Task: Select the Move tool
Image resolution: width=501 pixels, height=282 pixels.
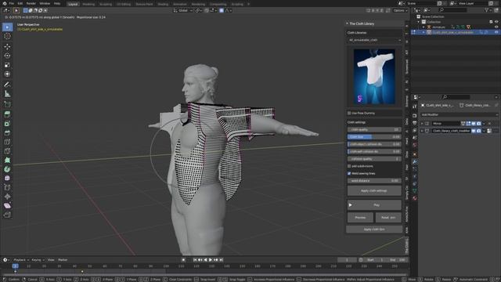Action: pyautogui.click(x=7, y=47)
